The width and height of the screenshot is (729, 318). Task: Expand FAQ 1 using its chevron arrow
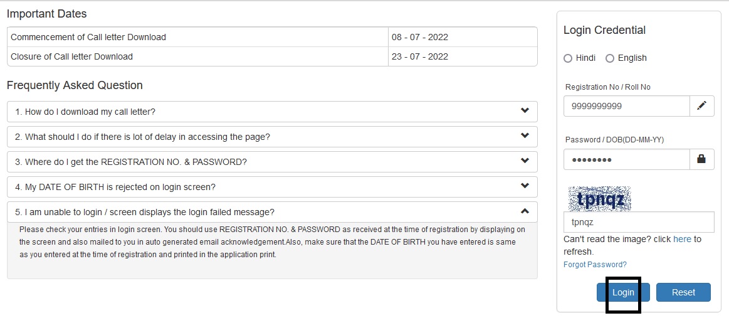coord(525,111)
